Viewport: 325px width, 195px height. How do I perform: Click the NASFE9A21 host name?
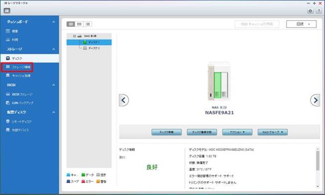click(219, 113)
